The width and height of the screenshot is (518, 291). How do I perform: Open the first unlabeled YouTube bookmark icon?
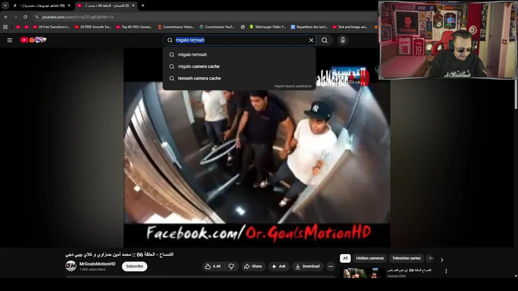18,27
